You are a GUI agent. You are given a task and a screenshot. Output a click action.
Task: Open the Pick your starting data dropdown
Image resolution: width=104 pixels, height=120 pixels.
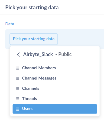[34, 39]
